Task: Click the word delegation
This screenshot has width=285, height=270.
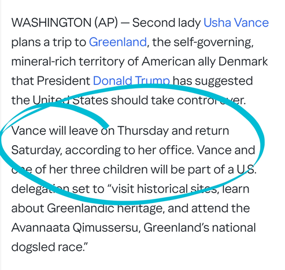Action: [40, 189]
